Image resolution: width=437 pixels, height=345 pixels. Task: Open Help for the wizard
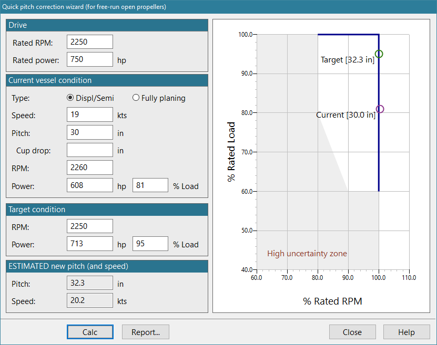point(406,332)
